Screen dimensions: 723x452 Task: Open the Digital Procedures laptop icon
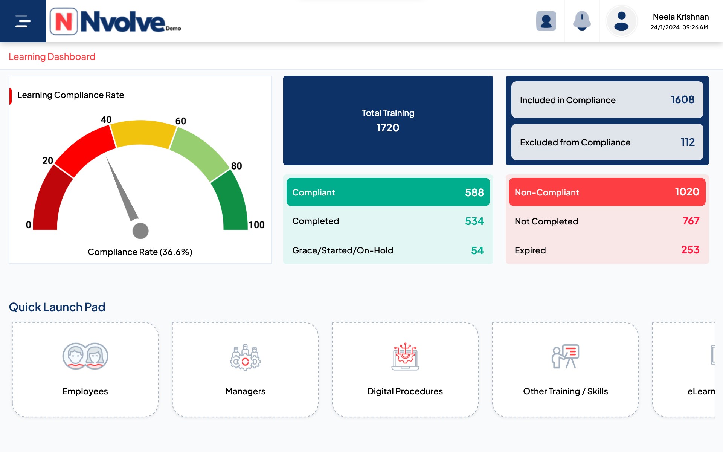click(x=405, y=356)
